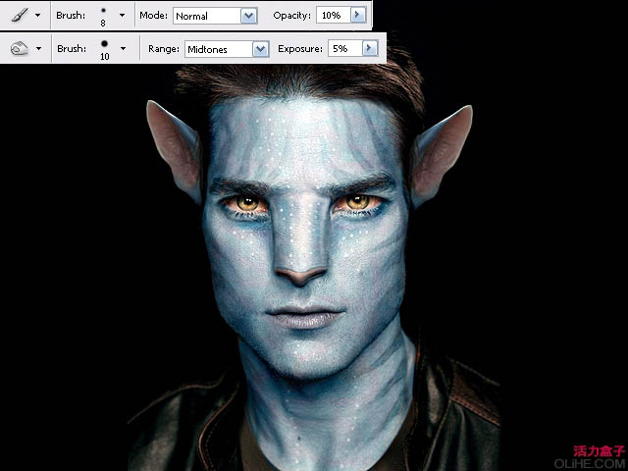Open the Burn tool preset picker arrow
The height and width of the screenshot is (471, 628).
coord(38,48)
